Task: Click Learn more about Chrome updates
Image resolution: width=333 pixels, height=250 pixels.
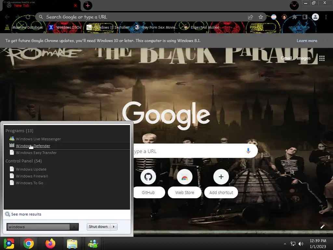Action: pos(307,41)
